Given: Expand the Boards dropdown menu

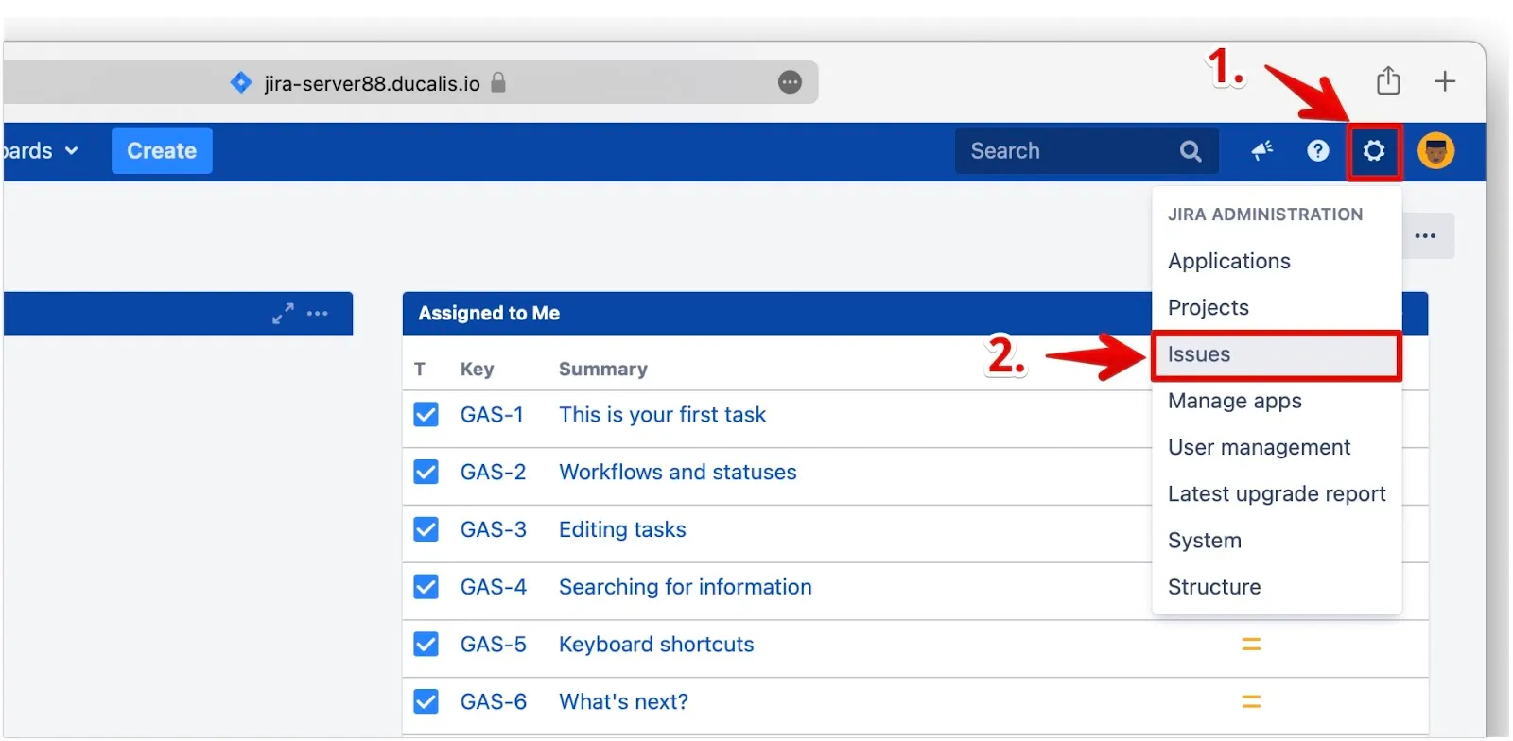Looking at the screenshot, I should [x=40, y=150].
